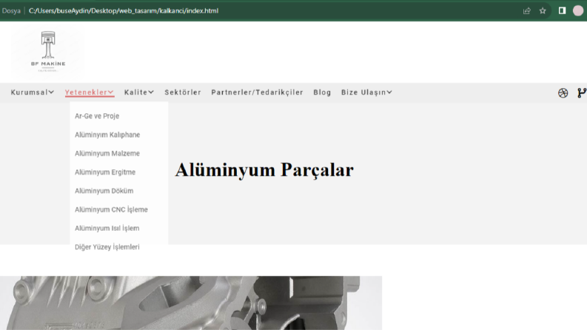The height and width of the screenshot is (330, 587).
Task: Open the Blog nav item
Action: coord(322,92)
